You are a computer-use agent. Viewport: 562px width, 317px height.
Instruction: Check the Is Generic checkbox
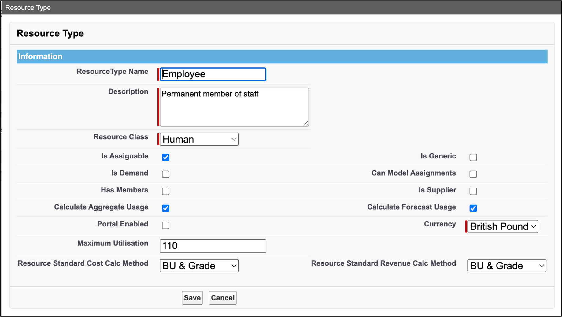click(473, 157)
